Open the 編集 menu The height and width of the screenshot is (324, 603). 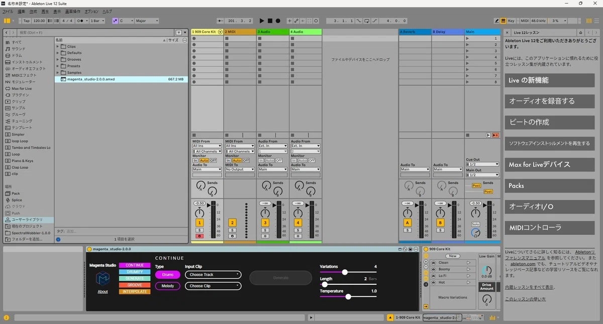coord(21,11)
